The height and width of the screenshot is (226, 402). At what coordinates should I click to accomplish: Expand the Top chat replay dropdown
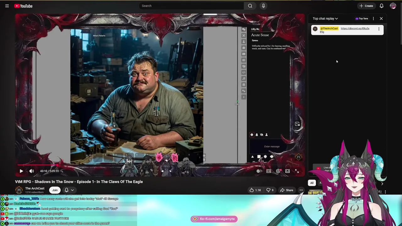(325, 19)
